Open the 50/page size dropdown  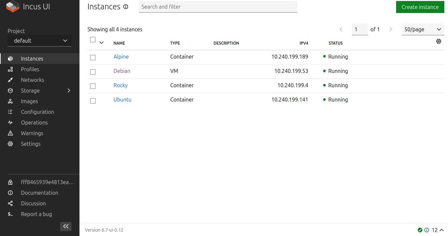(423, 29)
